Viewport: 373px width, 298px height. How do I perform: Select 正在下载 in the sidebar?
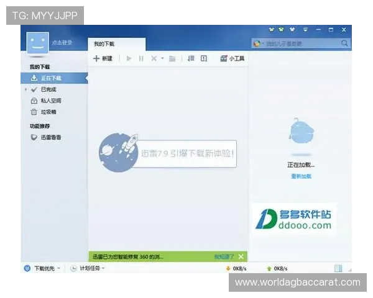pos(54,78)
